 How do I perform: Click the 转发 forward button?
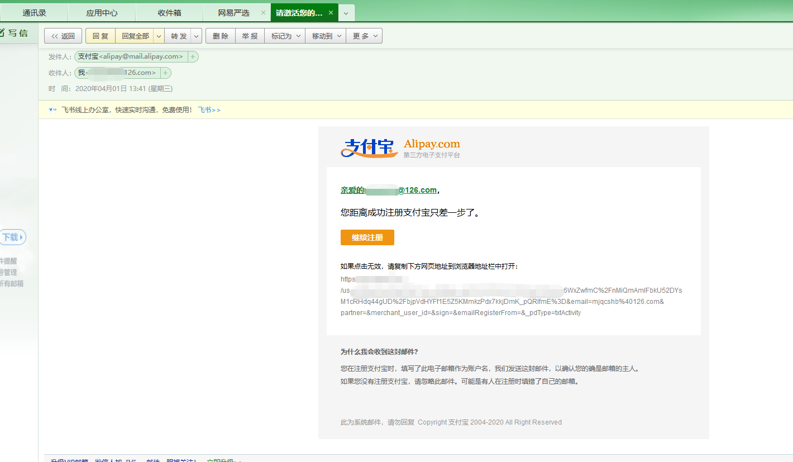click(x=179, y=36)
